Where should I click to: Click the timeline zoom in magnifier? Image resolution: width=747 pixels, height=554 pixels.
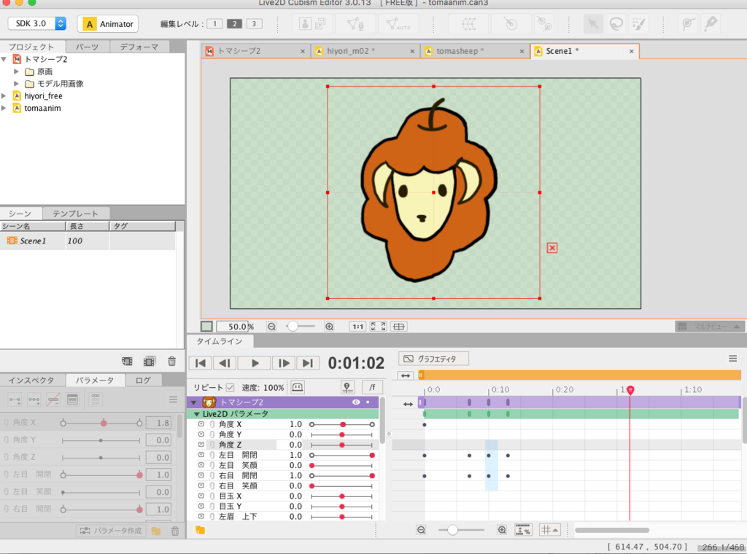[502, 530]
